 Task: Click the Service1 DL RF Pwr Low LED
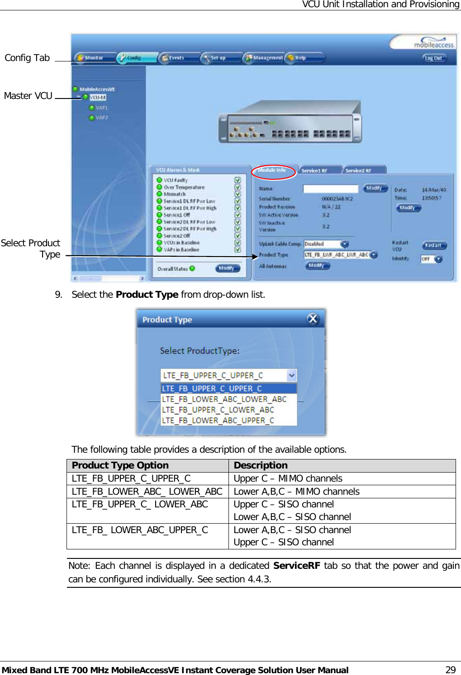coord(159,201)
